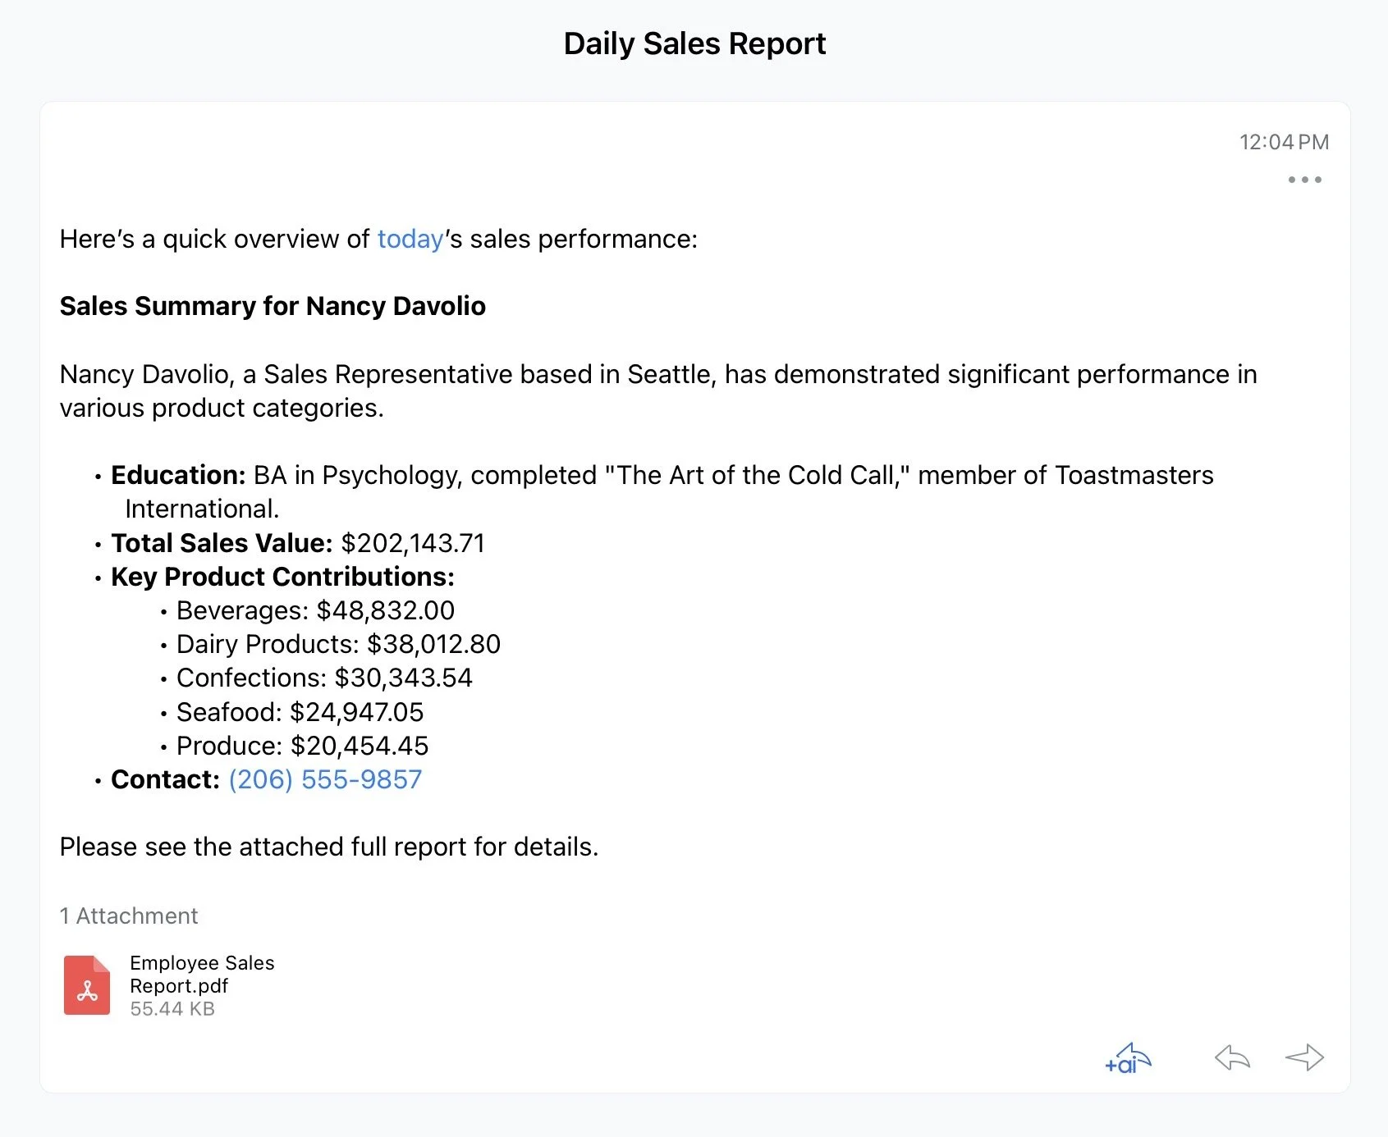Click the 55.44 KB file size text
The width and height of the screenshot is (1388, 1137).
click(172, 1009)
